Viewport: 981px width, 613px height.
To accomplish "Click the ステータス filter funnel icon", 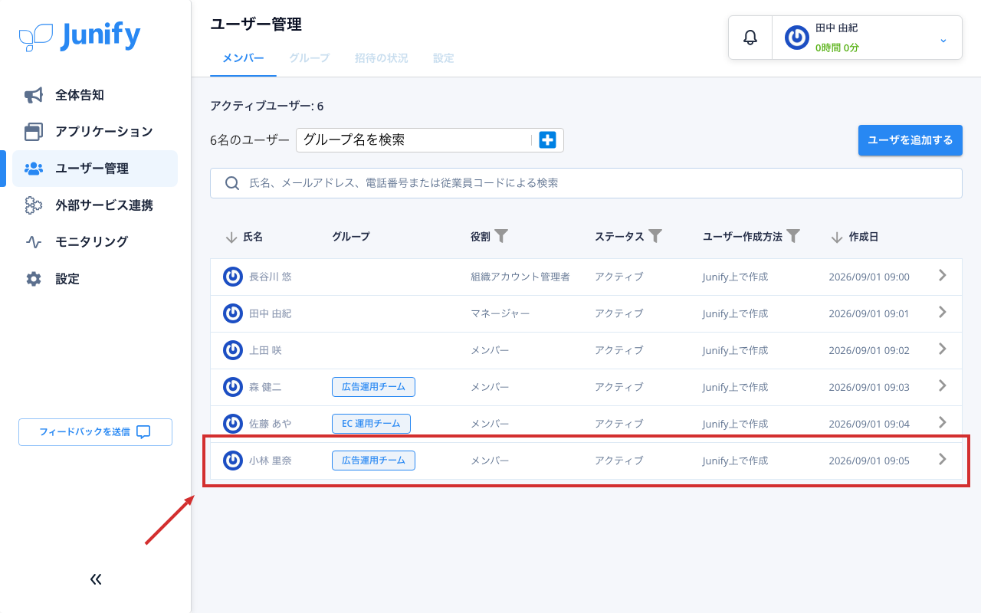I will pyautogui.click(x=655, y=236).
